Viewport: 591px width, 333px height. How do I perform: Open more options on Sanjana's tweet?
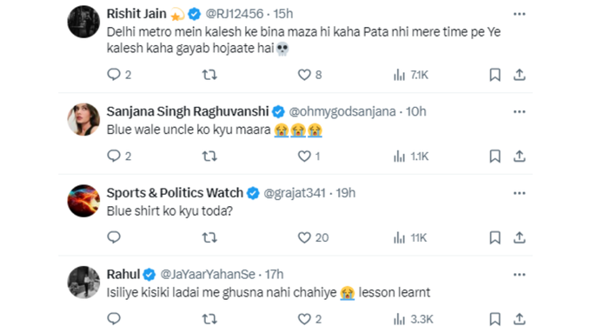(520, 111)
